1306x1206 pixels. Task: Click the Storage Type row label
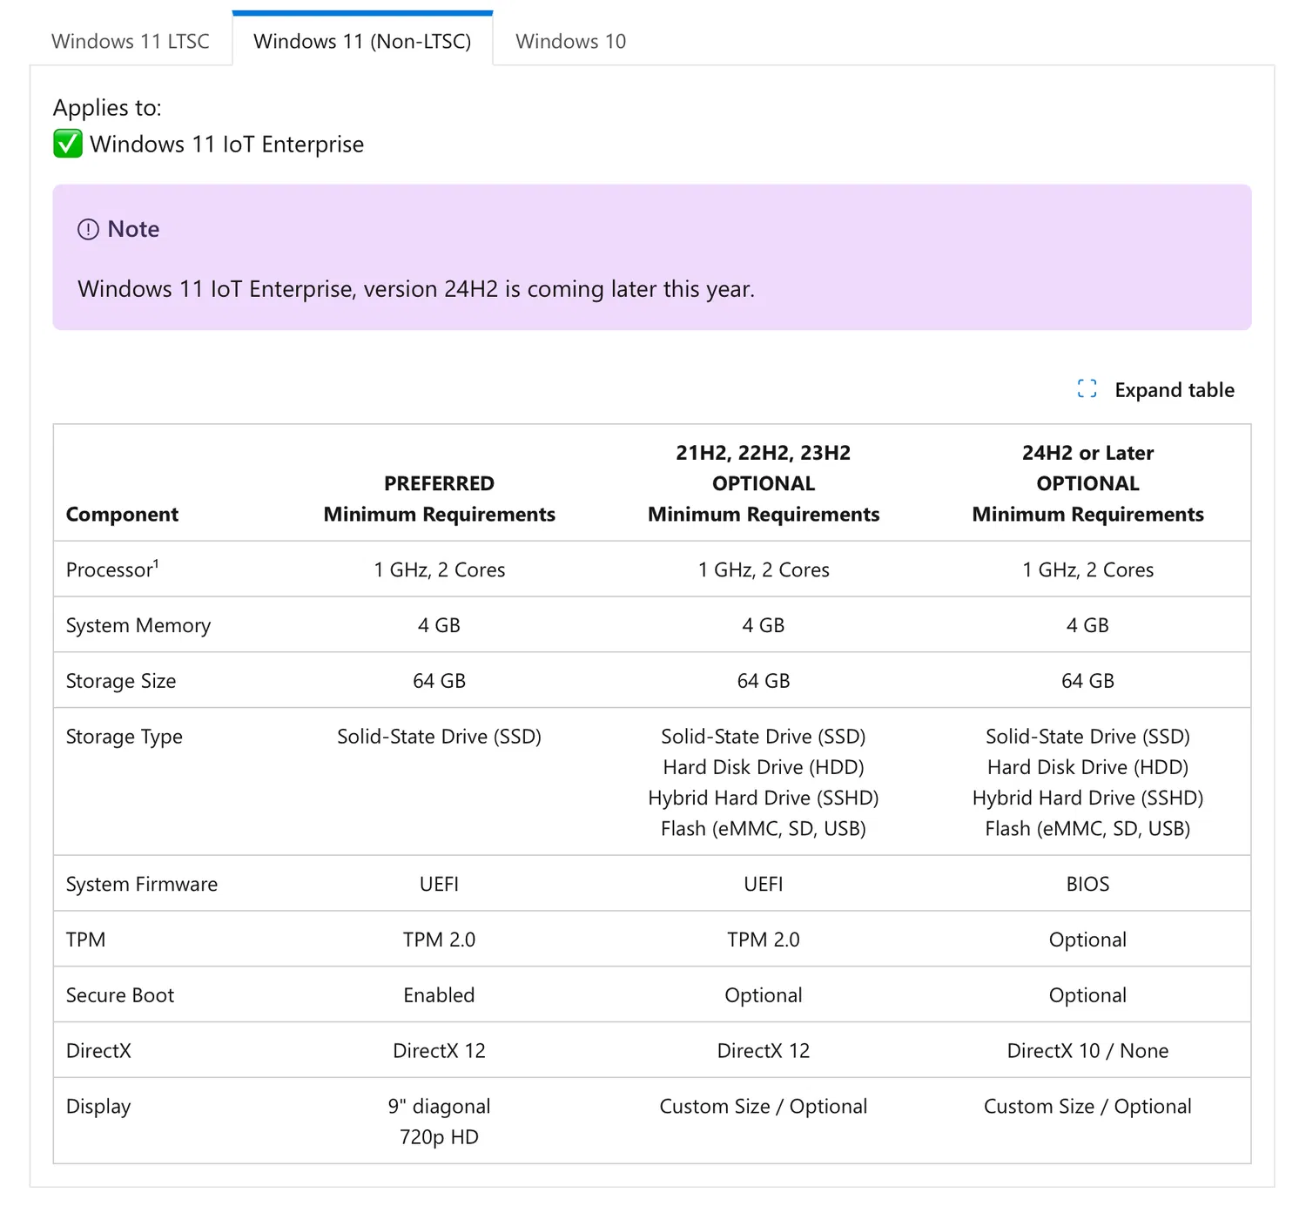click(x=125, y=737)
